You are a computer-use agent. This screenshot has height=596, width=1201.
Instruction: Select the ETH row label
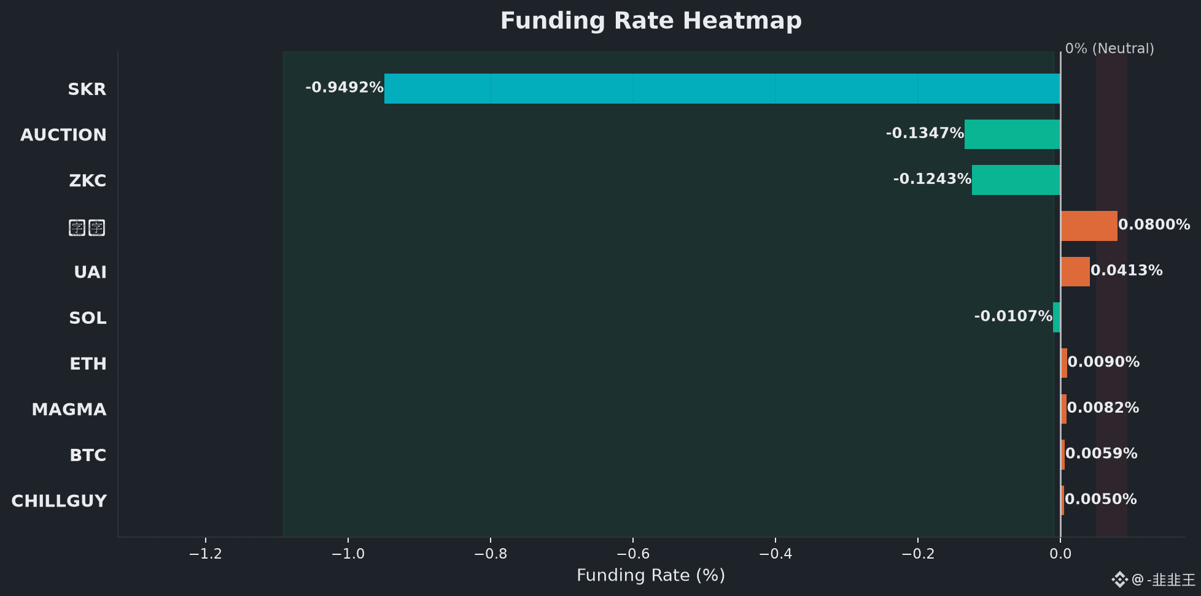[x=88, y=364]
